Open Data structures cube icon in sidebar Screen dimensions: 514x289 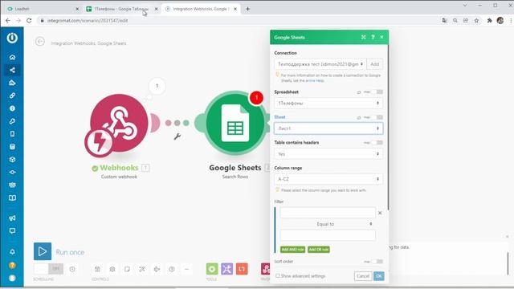[12, 159]
